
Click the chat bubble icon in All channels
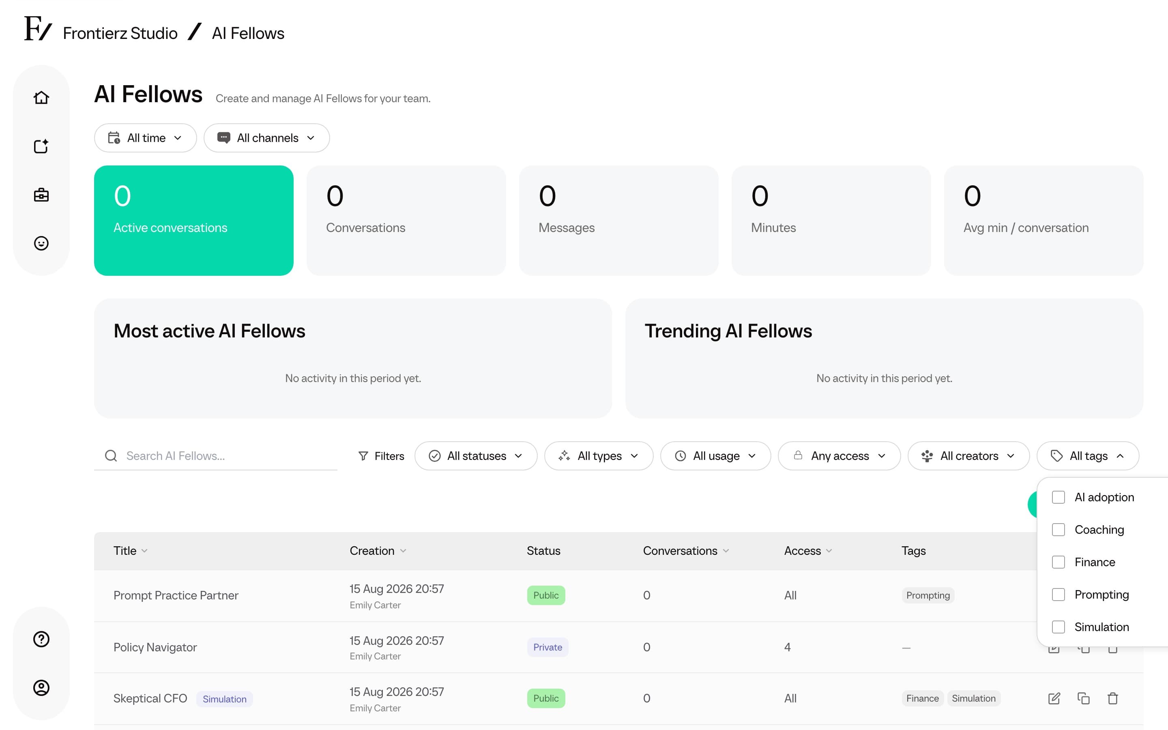[x=223, y=138]
